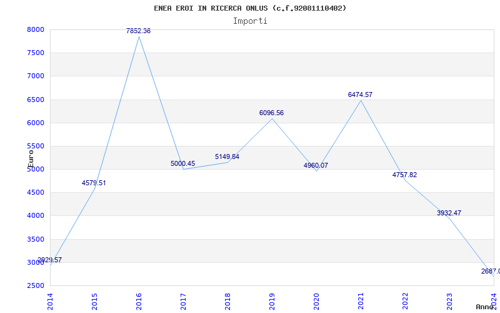Click the x-axis year 2017
Viewport: 500px width, 313px height.
pyautogui.click(x=182, y=302)
